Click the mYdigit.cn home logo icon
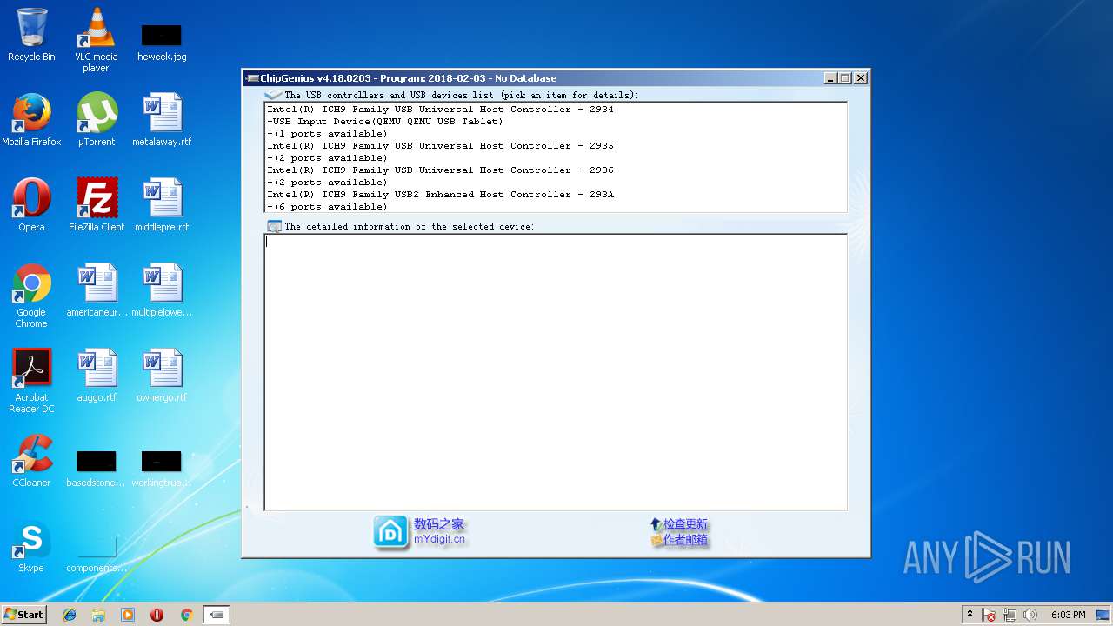Image resolution: width=1113 pixels, height=626 pixels. pyautogui.click(x=390, y=532)
